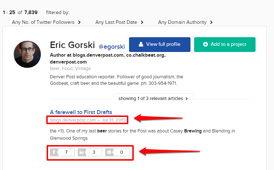The width and height of the screenshot is (274, 170).
Task: Click the LinkedIn share count number 3
Action: pyautogui.click(x=94, y=152)
